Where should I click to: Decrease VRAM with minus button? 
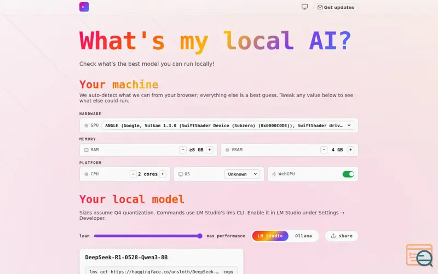click(x=324, y=150)
